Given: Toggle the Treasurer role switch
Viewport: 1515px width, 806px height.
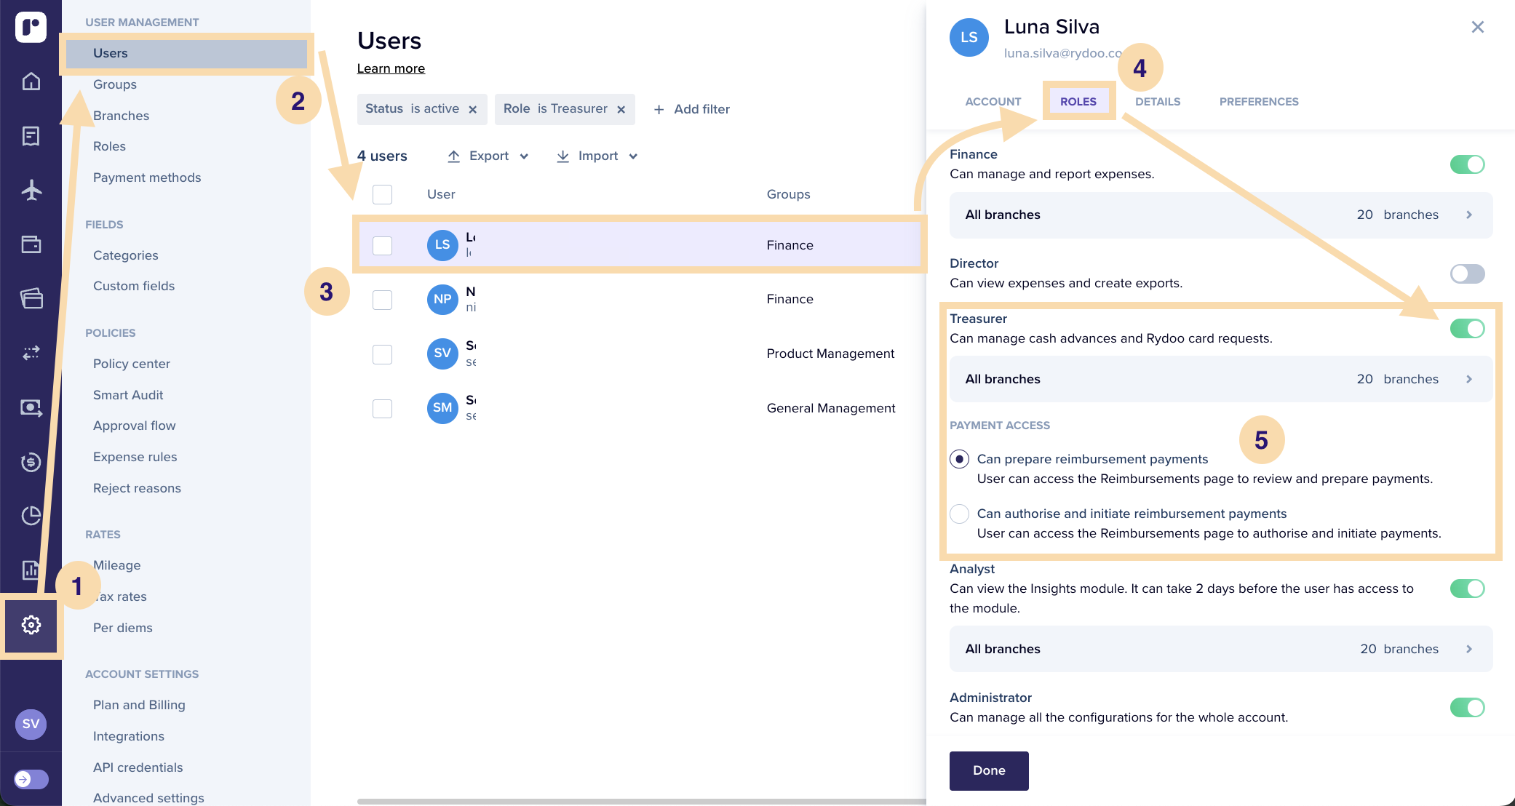Looking at the screenshot, I should (x=1467, y=329).
